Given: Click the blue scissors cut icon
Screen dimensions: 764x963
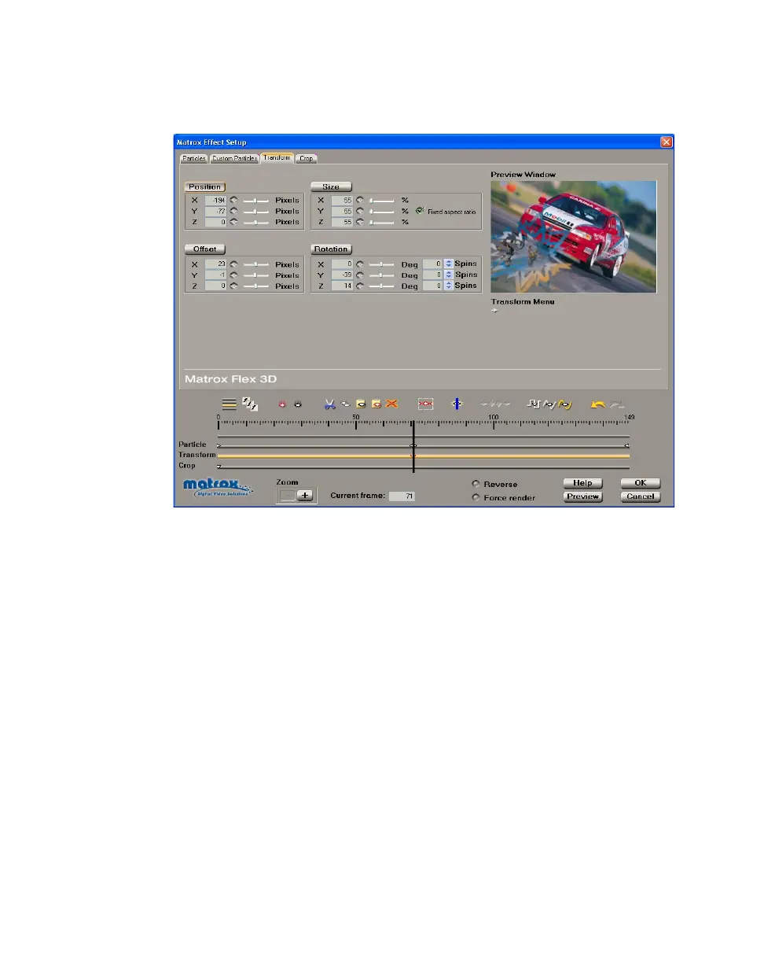Looking at the screenshot, I should 329,404.
